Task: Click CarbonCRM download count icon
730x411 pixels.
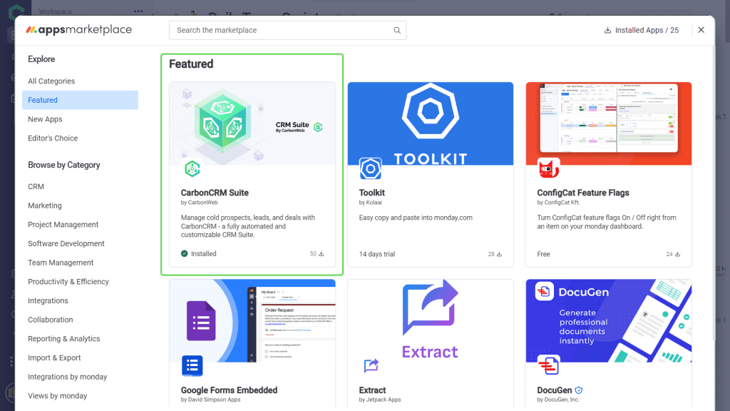Action: [322, 254]
